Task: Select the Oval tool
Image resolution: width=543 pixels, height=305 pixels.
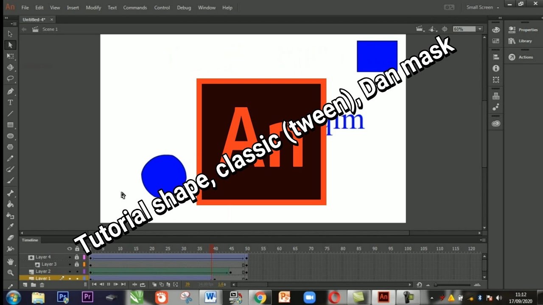Action: pos(10,136)
